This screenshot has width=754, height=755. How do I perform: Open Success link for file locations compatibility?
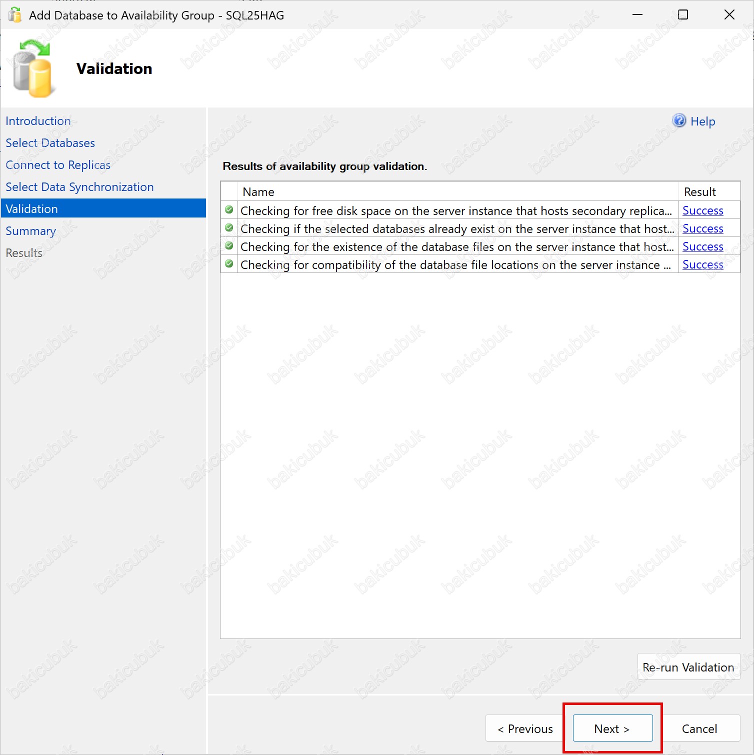(702, 264)
